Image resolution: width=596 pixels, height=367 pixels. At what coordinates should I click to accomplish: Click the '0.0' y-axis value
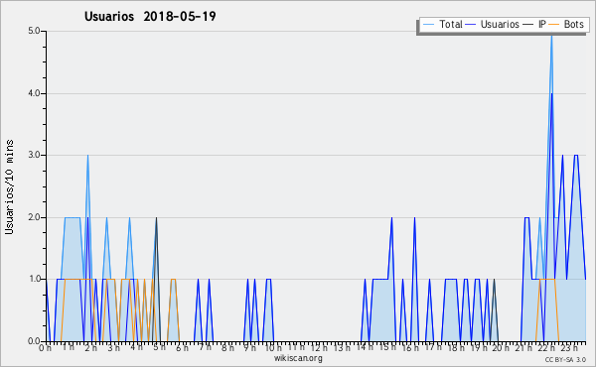point(34,341)
